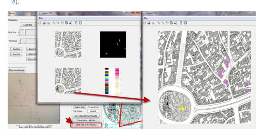This screenshot has width=256, height=129.
Task: Insert Legend icon in Figure 322 toolbar
Action: tap(80, 23)
